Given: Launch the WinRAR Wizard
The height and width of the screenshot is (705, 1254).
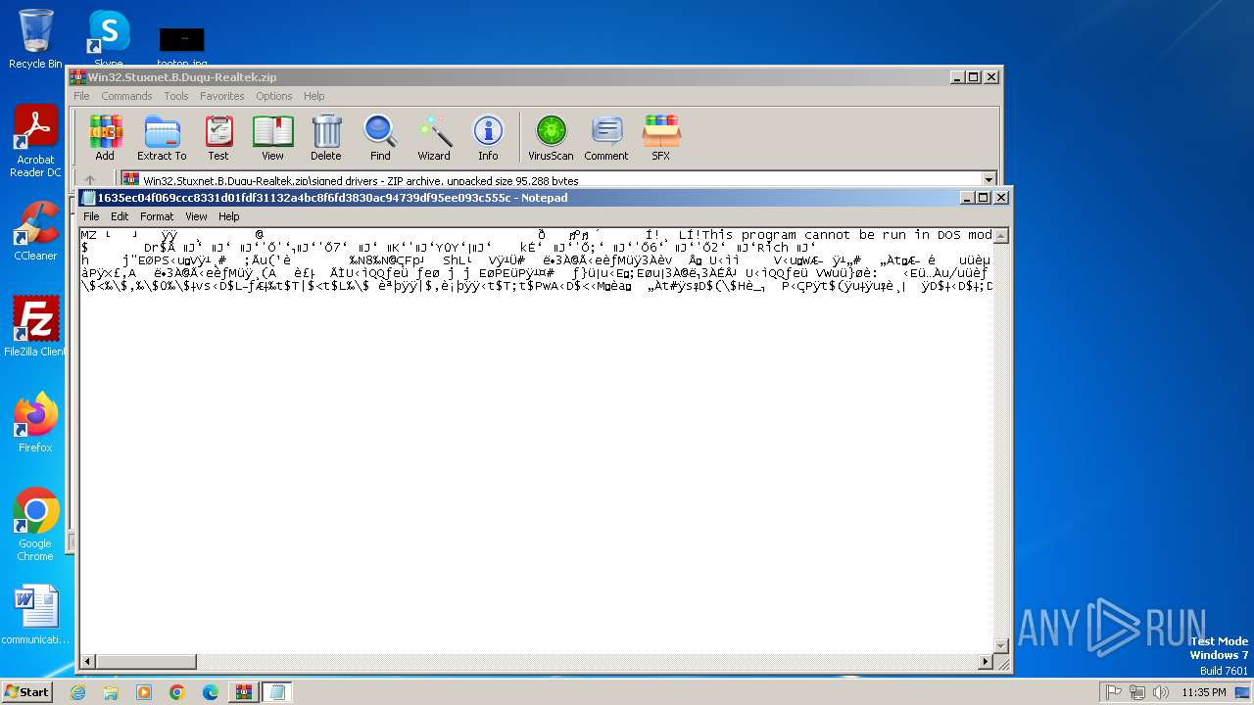Looking at the screenshot, I should 434,138.
